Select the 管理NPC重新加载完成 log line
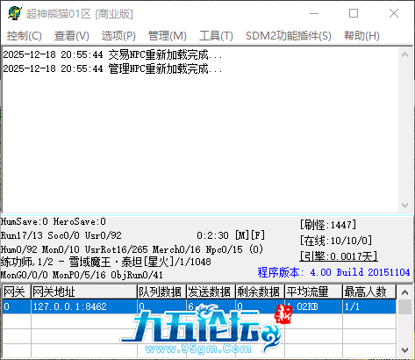 [112, 68]
